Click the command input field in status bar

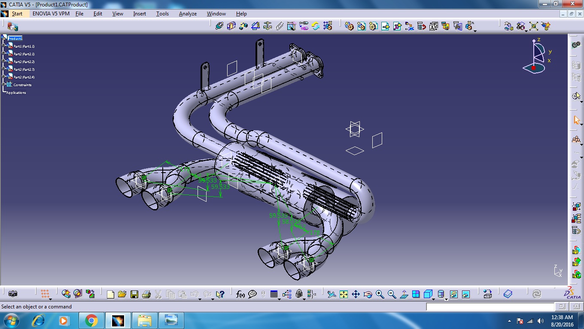490,307
